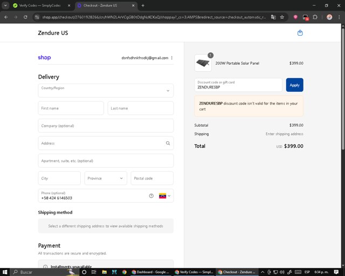Screen dimensions: 345x276
Task: Open the Chrome profile avatar
Action: pyautogui.click(x=329, y=17)
